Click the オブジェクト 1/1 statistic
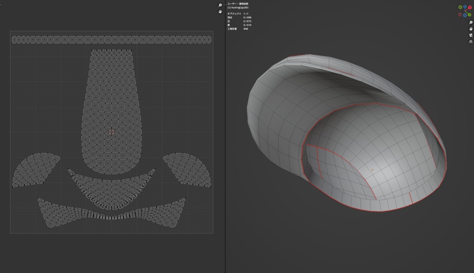The image size is (474, 273). pos(238,14)
